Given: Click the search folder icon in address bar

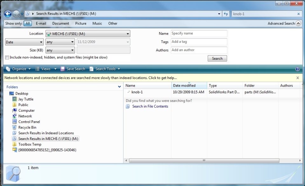Looking at the screenshot, I should click(x=28, y=14).
